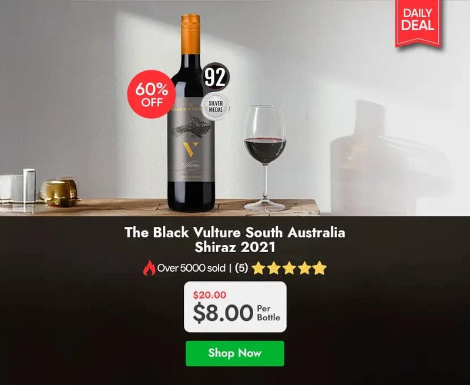This screenshot has width=470, height=385.
Task: Click the $8.00 per bottle price
Action: 223,313
